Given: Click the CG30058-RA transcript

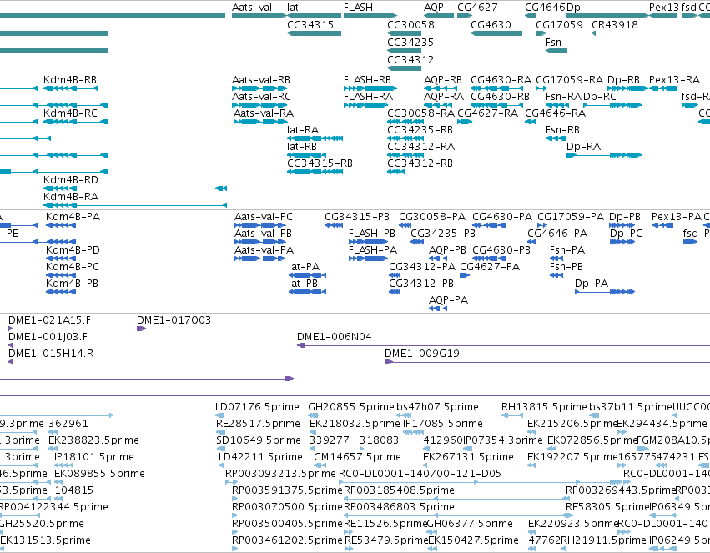Looking at the screenshot, I should point(405,121).
